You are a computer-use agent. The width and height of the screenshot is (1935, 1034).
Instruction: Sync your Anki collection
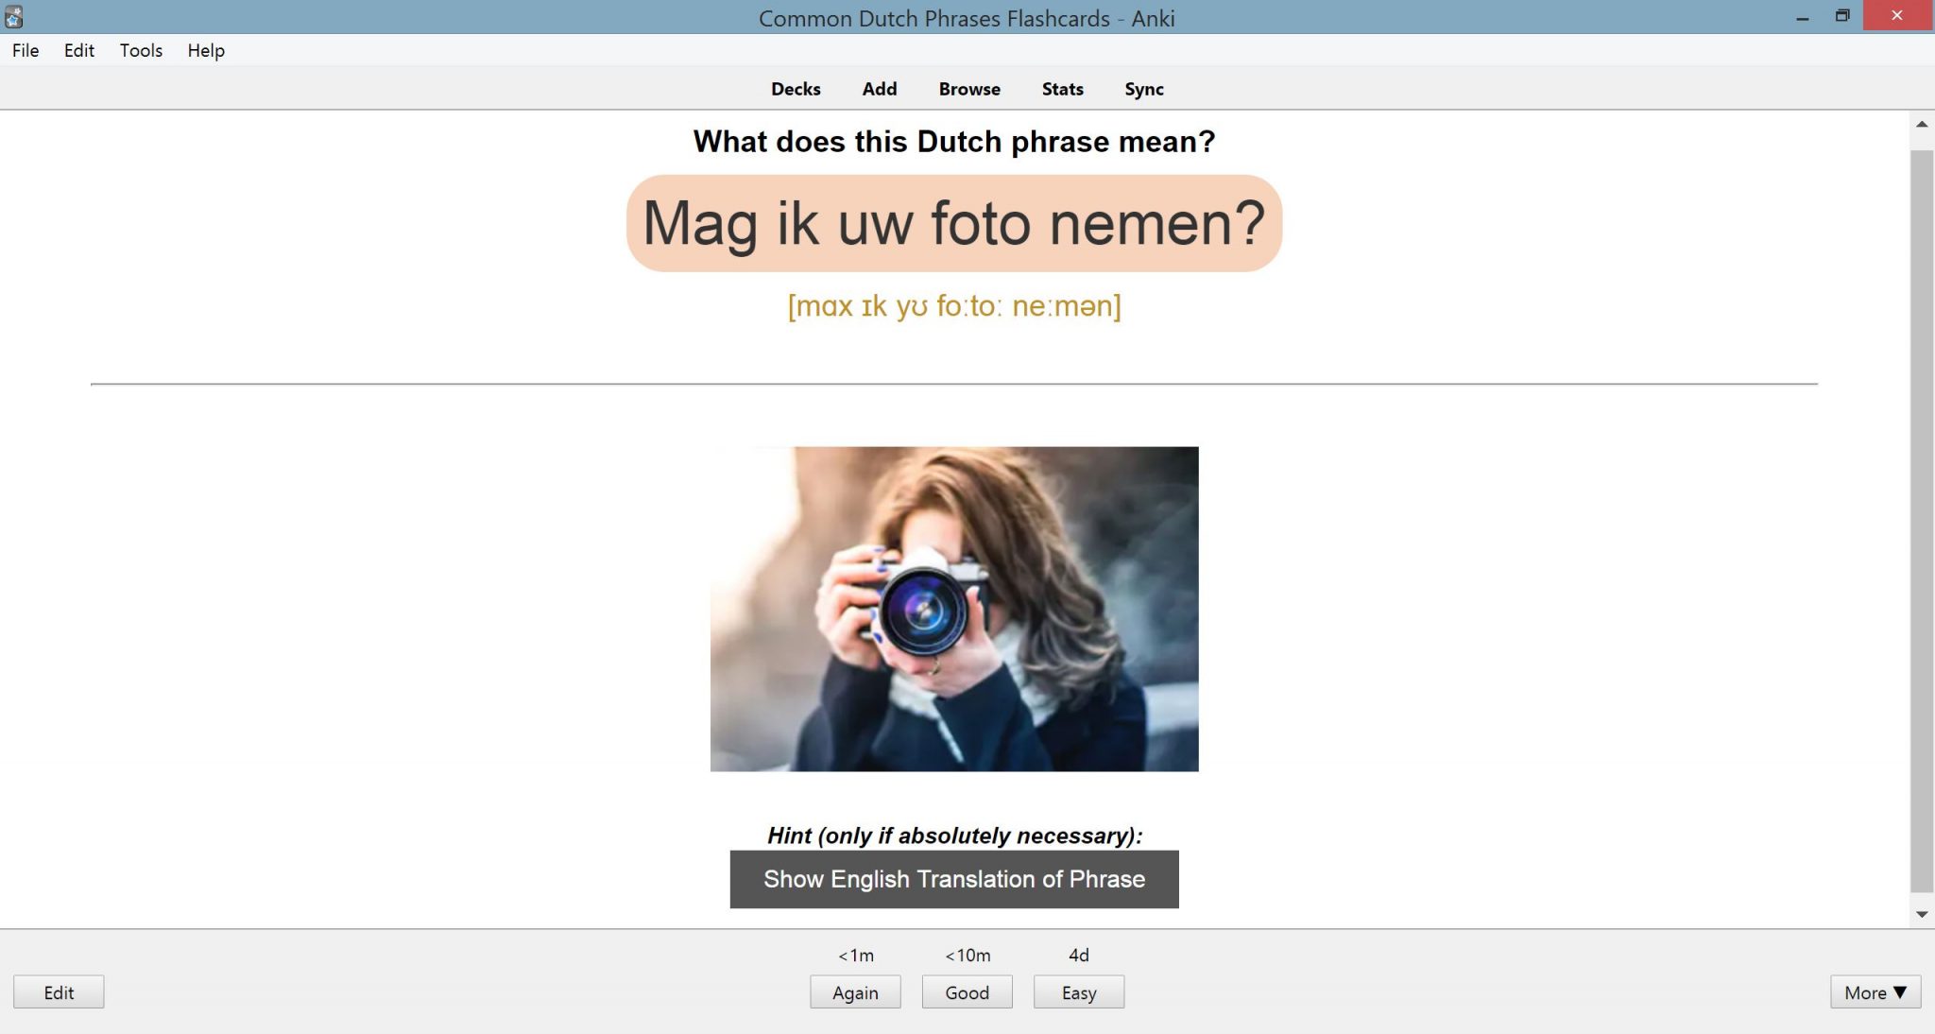click(x=1144, y=88)
